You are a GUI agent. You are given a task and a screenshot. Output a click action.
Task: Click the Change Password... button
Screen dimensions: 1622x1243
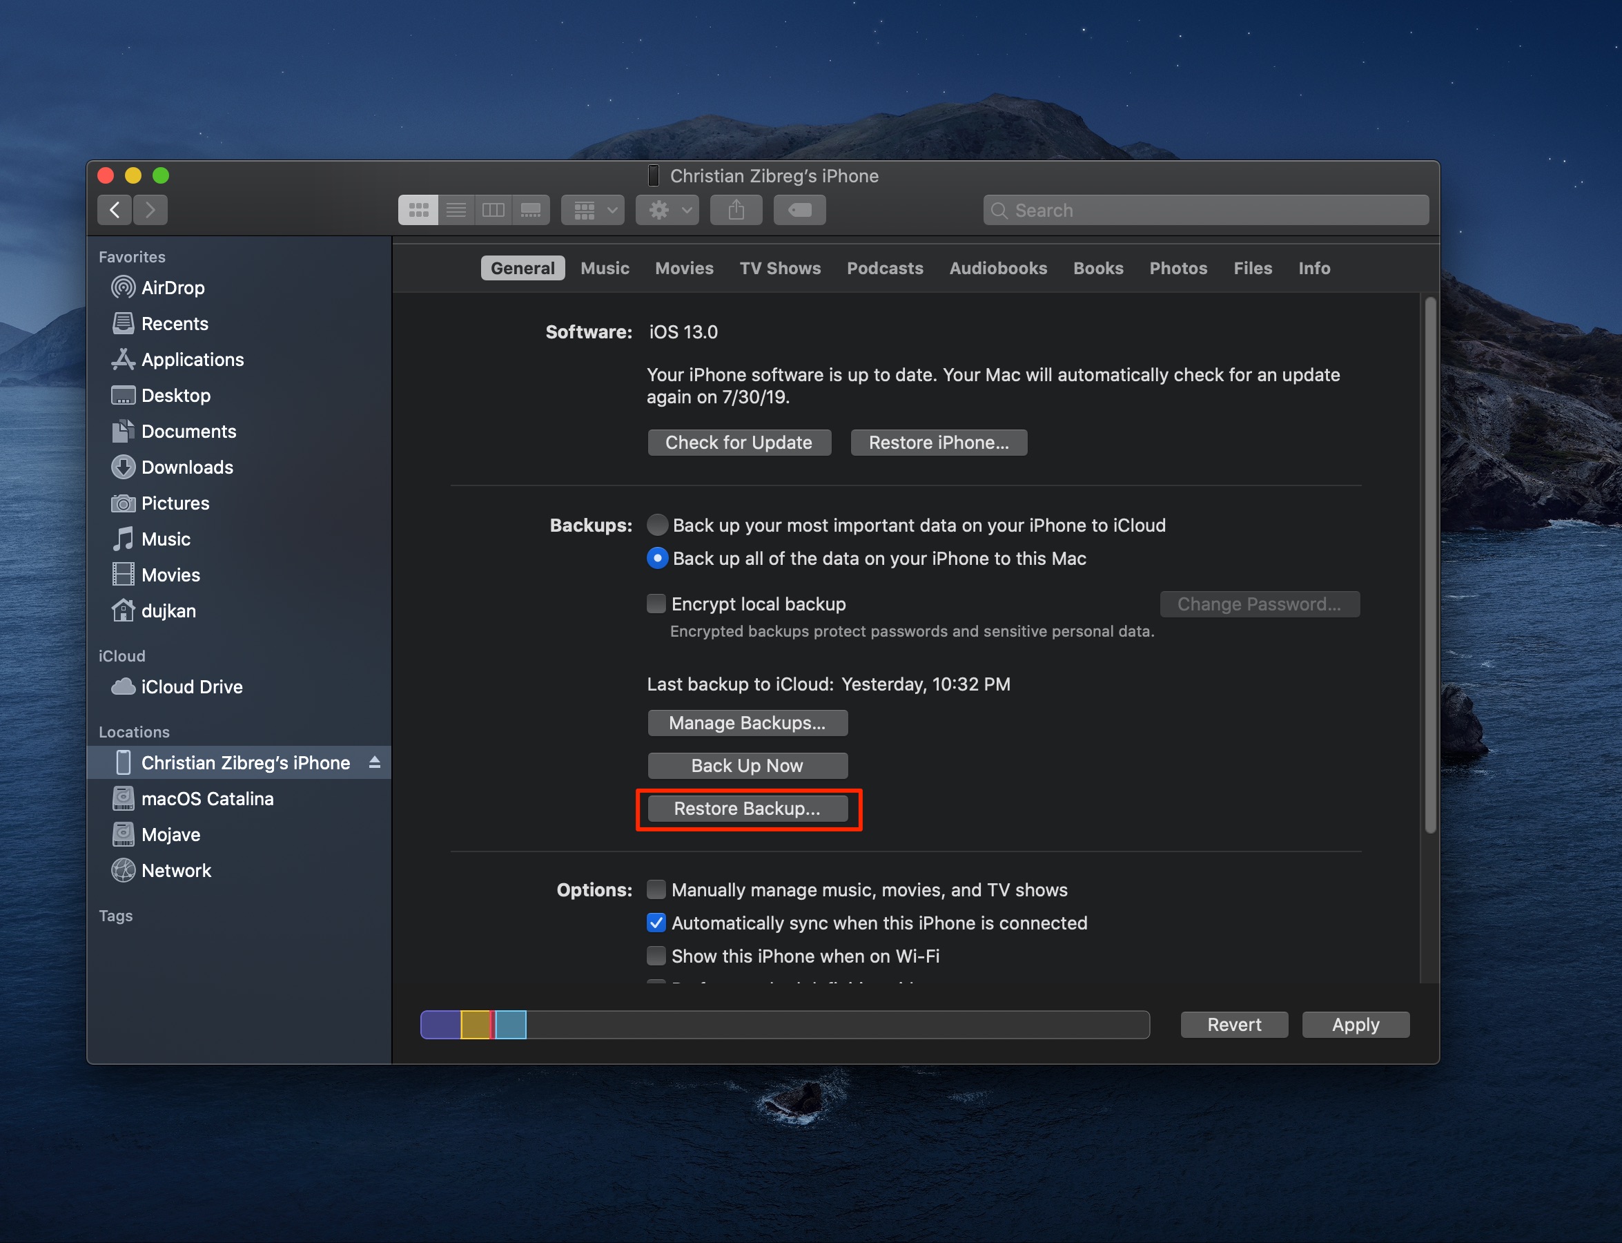1260,604
